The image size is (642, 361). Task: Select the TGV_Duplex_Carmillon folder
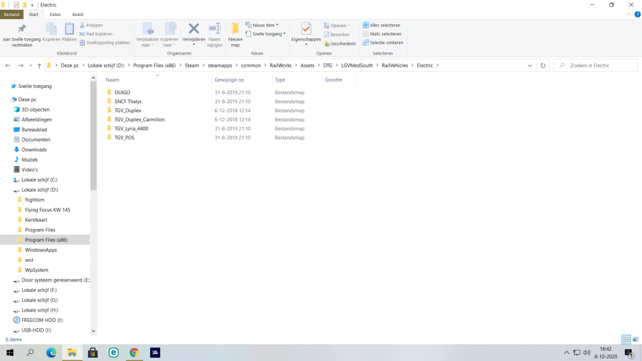pos(139,119)
